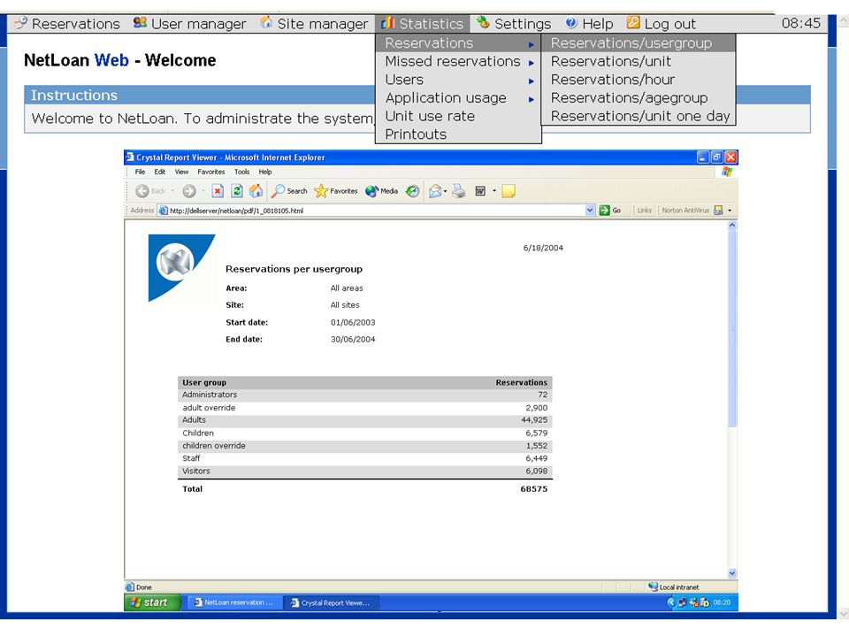Click the yellow Discuss note icon
849x637 pixels.
508,191
